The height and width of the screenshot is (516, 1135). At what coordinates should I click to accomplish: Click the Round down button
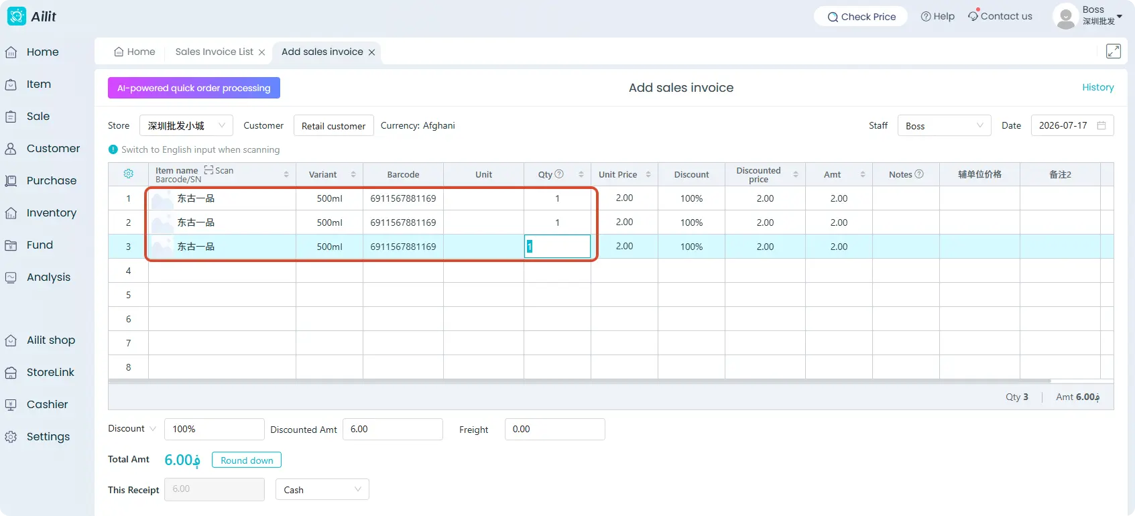tap(247, 460)
